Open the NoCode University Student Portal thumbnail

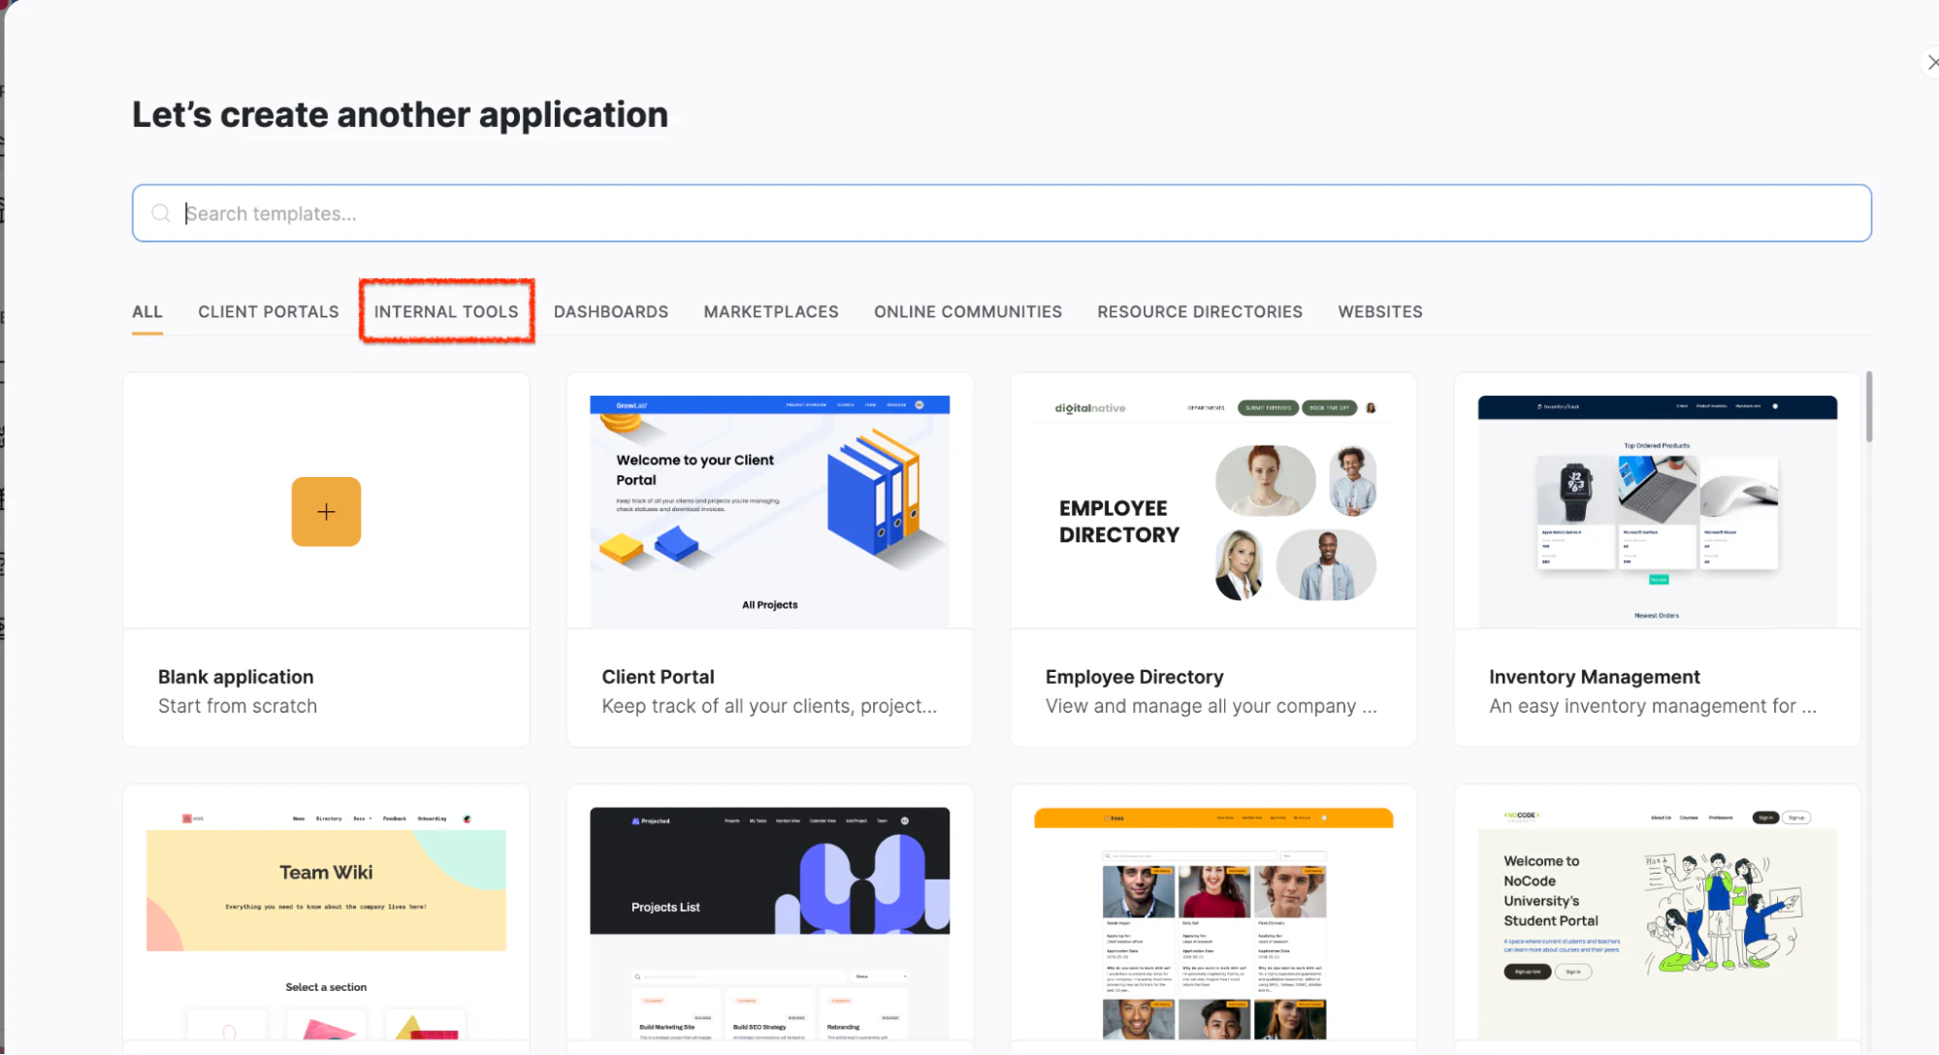[1658, 923]
